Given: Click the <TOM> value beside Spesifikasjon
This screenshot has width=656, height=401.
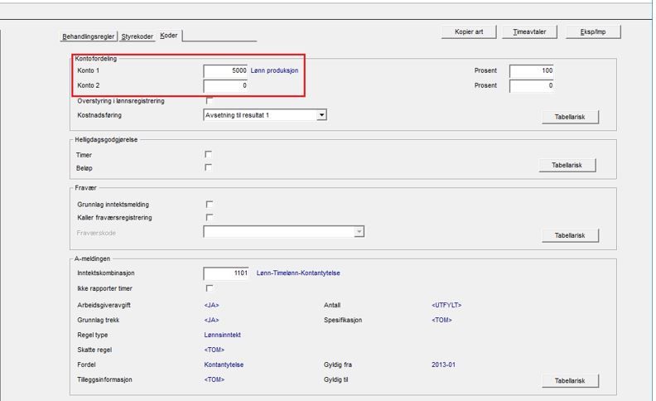Looking at the screenshot, I should coord(441,320).
